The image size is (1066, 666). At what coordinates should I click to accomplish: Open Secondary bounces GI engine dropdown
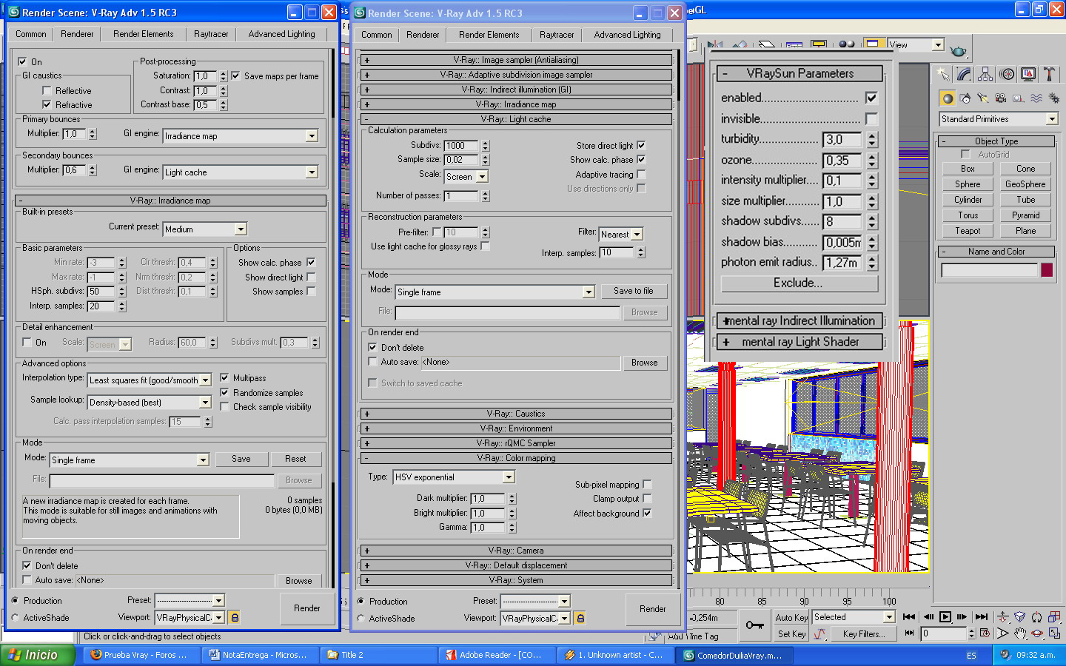click(x=241, y=172)
